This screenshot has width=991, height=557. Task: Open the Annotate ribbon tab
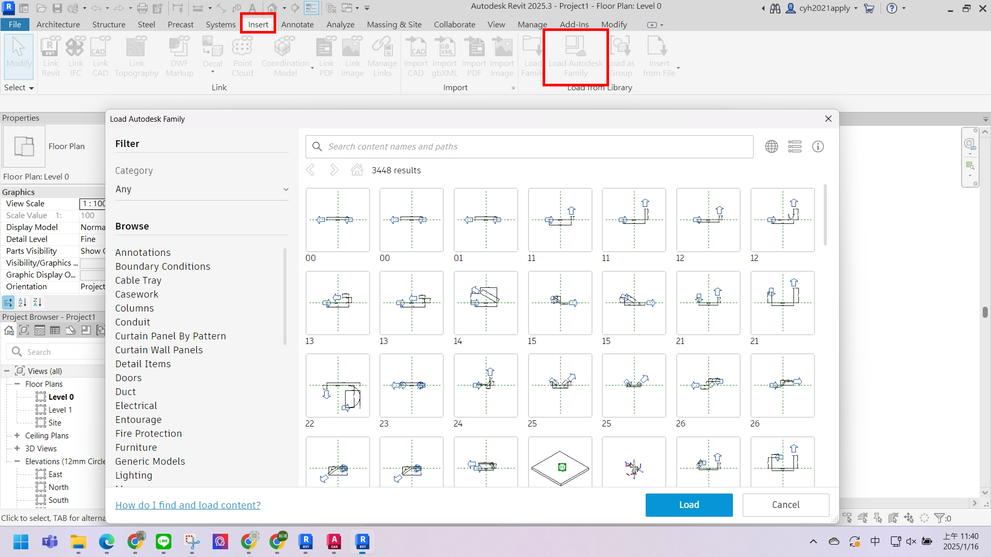[x=297, y=24]
